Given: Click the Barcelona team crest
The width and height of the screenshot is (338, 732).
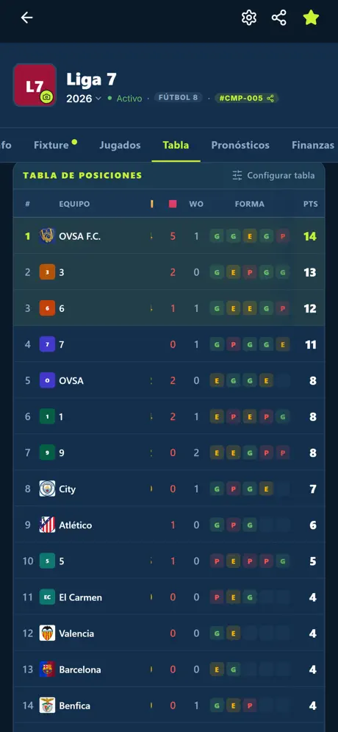Looking at the screenshot, I should pos(47,669).
